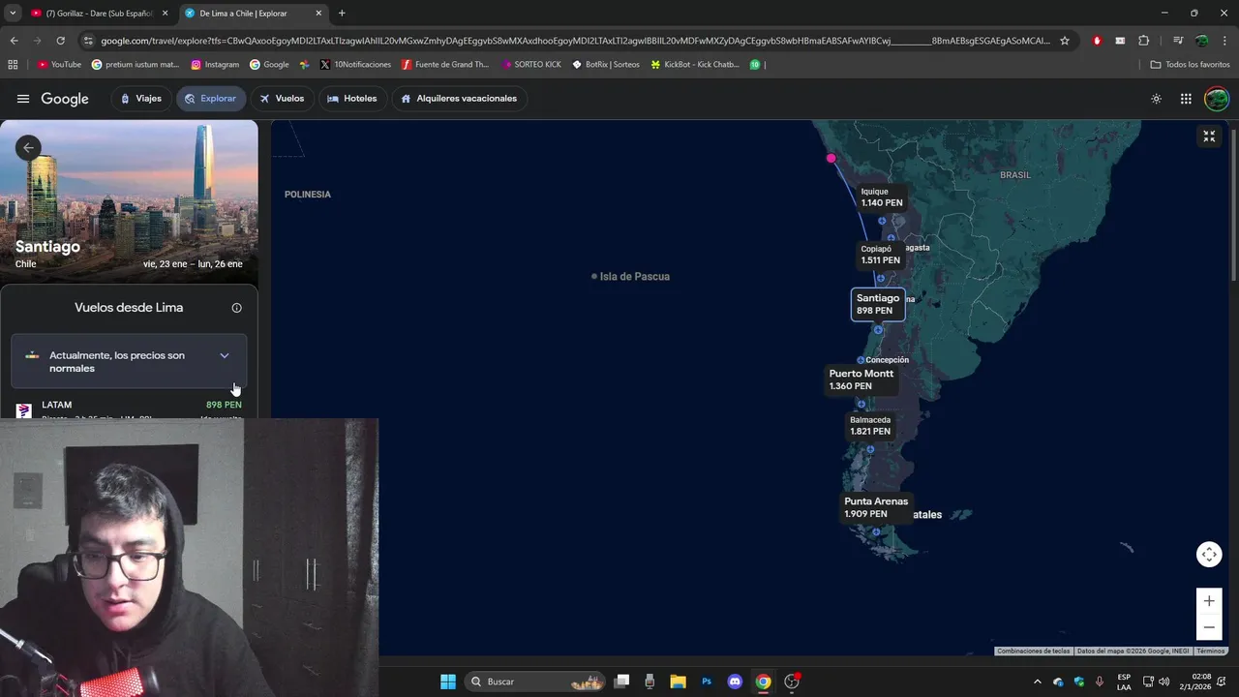Image resolution: width=1239 pixels, height=697 pixels.
Task: Select Santiago 898 PEN map label
Action: [878, 304]
